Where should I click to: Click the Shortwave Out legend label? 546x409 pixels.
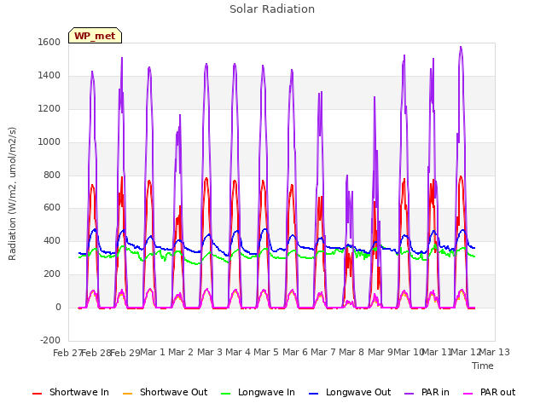(x=173, y=392)
